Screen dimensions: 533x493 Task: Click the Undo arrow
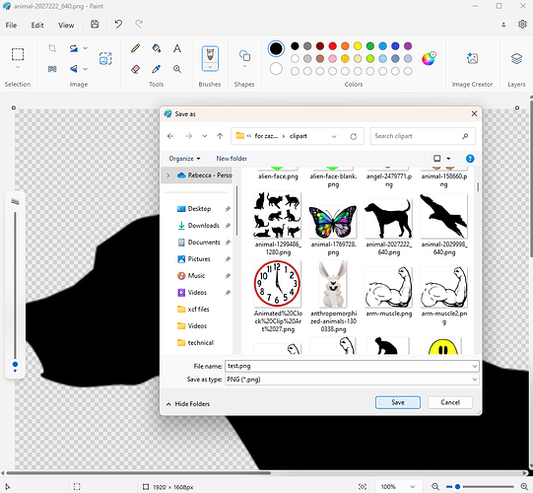click(x=118, y=24)
